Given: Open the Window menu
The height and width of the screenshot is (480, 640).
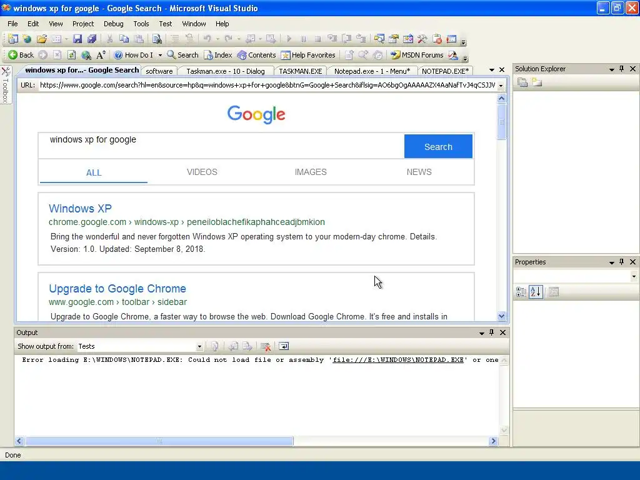Looking at the screenshot, I should (x=194, y=24).
